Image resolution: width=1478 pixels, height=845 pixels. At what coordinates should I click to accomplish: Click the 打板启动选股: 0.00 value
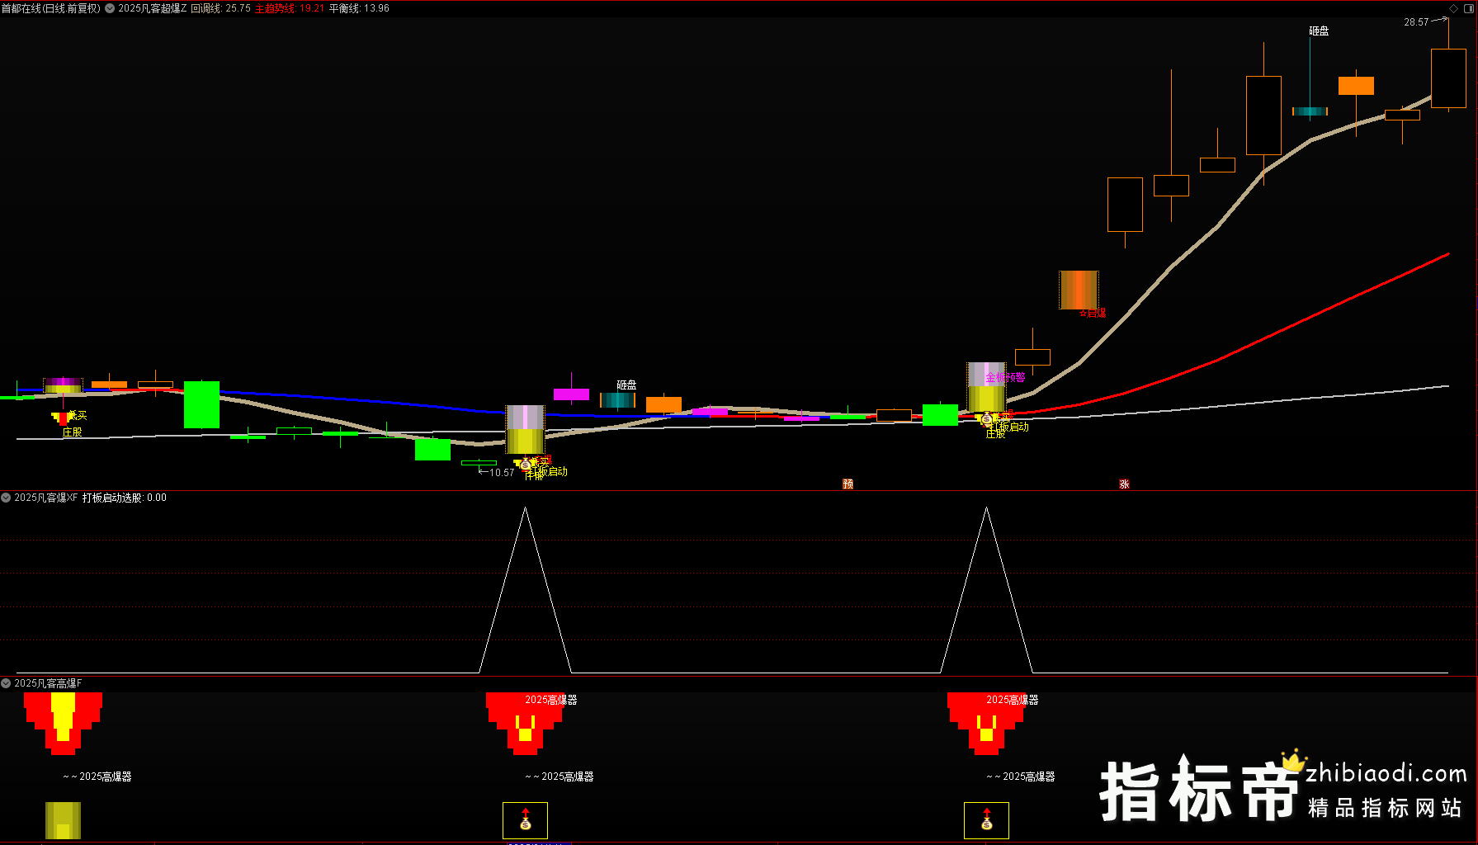[x=125, y=498]
